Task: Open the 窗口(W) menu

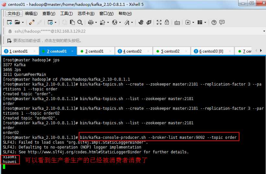Action: (x=106, y=14)
